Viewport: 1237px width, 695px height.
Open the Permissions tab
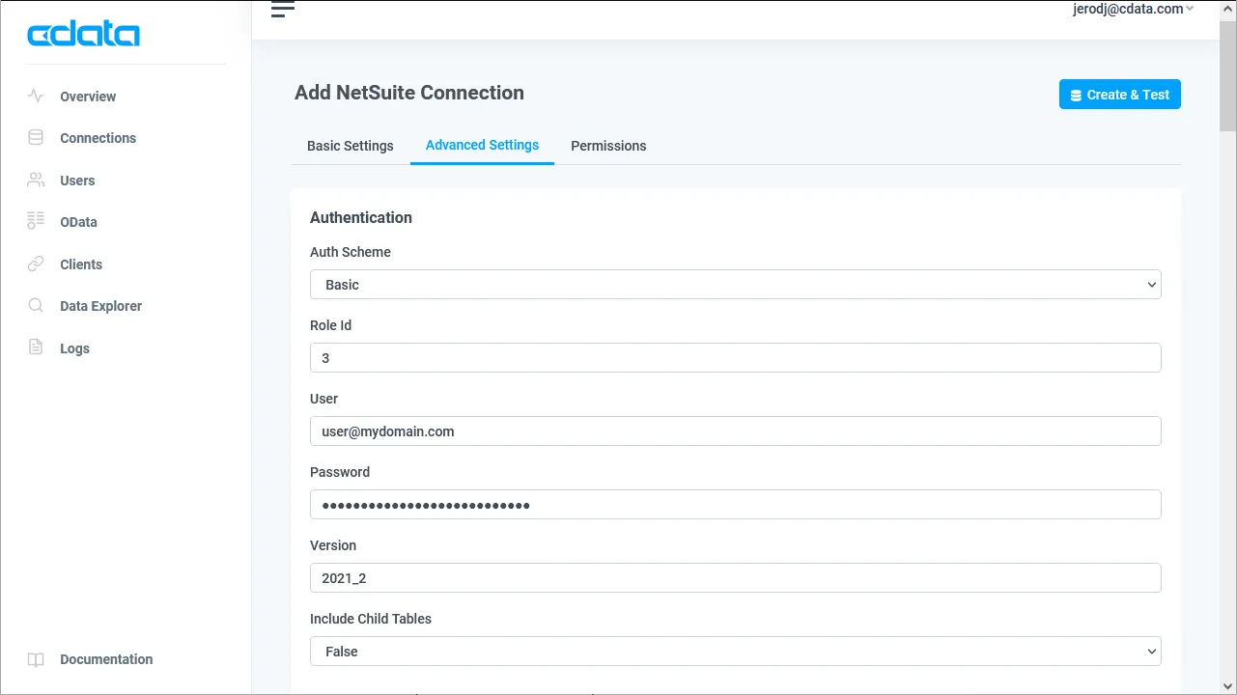coord(608,146)
